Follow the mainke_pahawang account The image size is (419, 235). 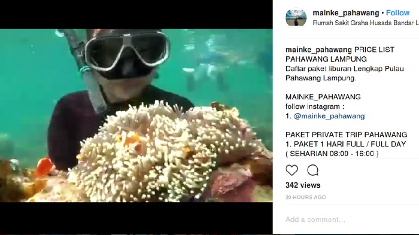coord(397,13)
